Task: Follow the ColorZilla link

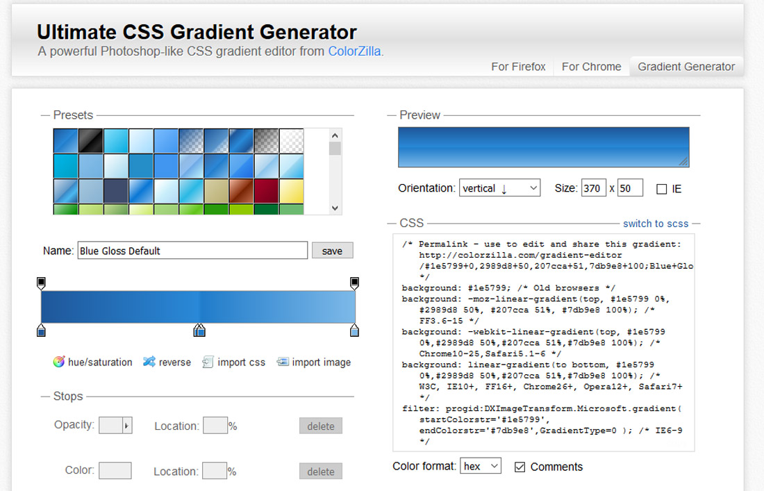Action: click(356, 51)
